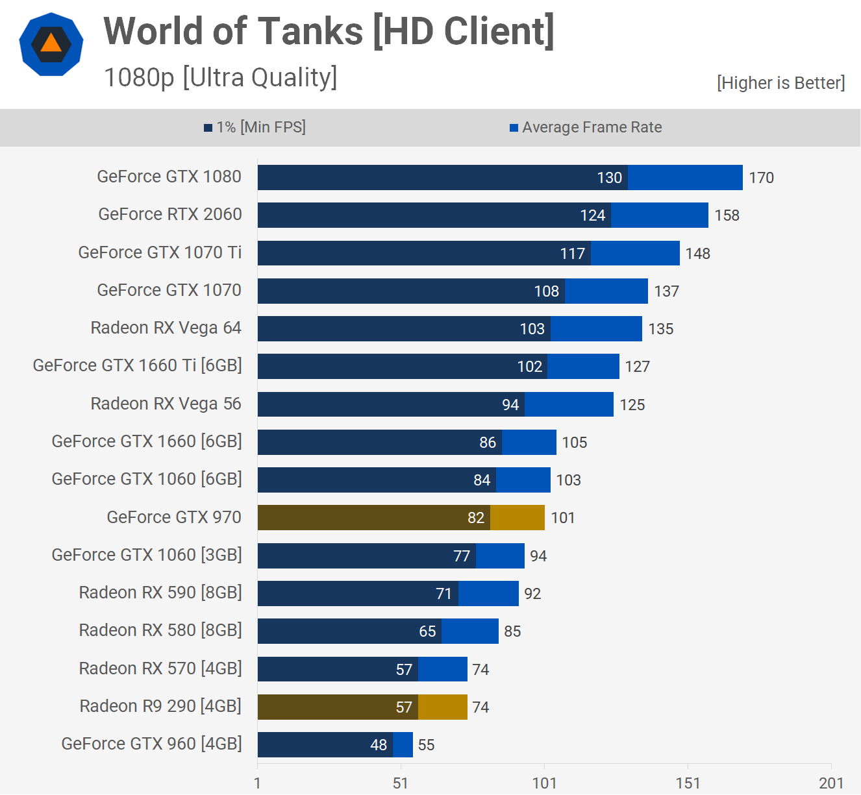The width and height of the screenshot is (861, 795).
Task: Click the Higher is Better note
Action: pos(780,83)
